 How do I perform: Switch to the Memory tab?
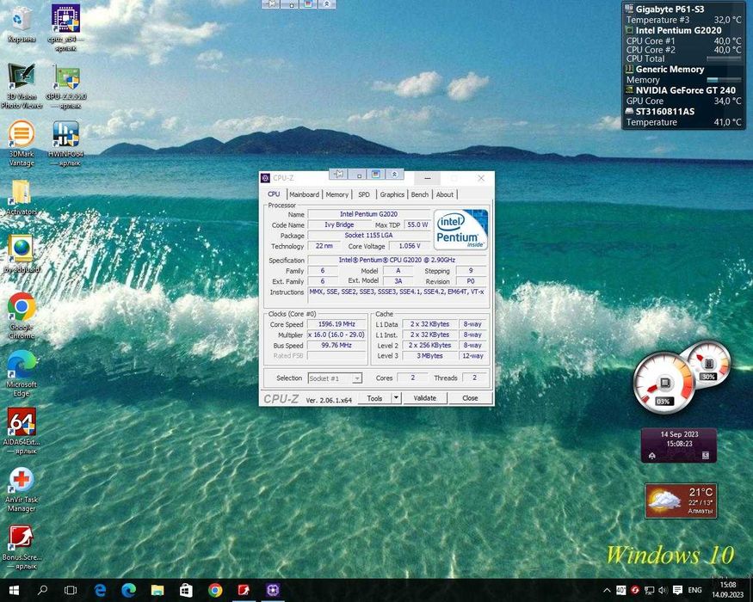(336, 194)
